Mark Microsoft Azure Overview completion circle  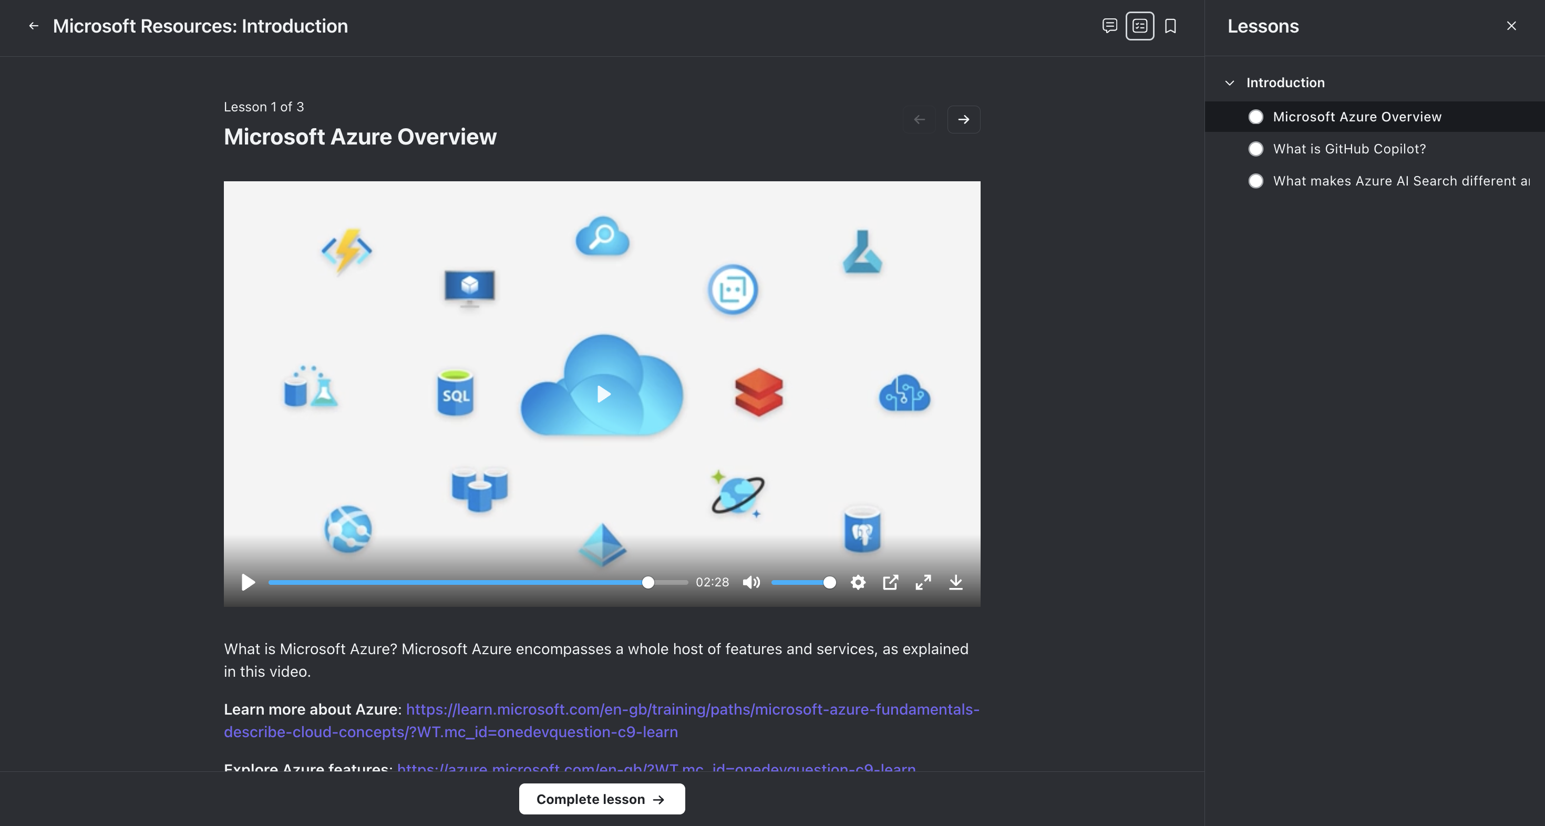[1255, 116]
